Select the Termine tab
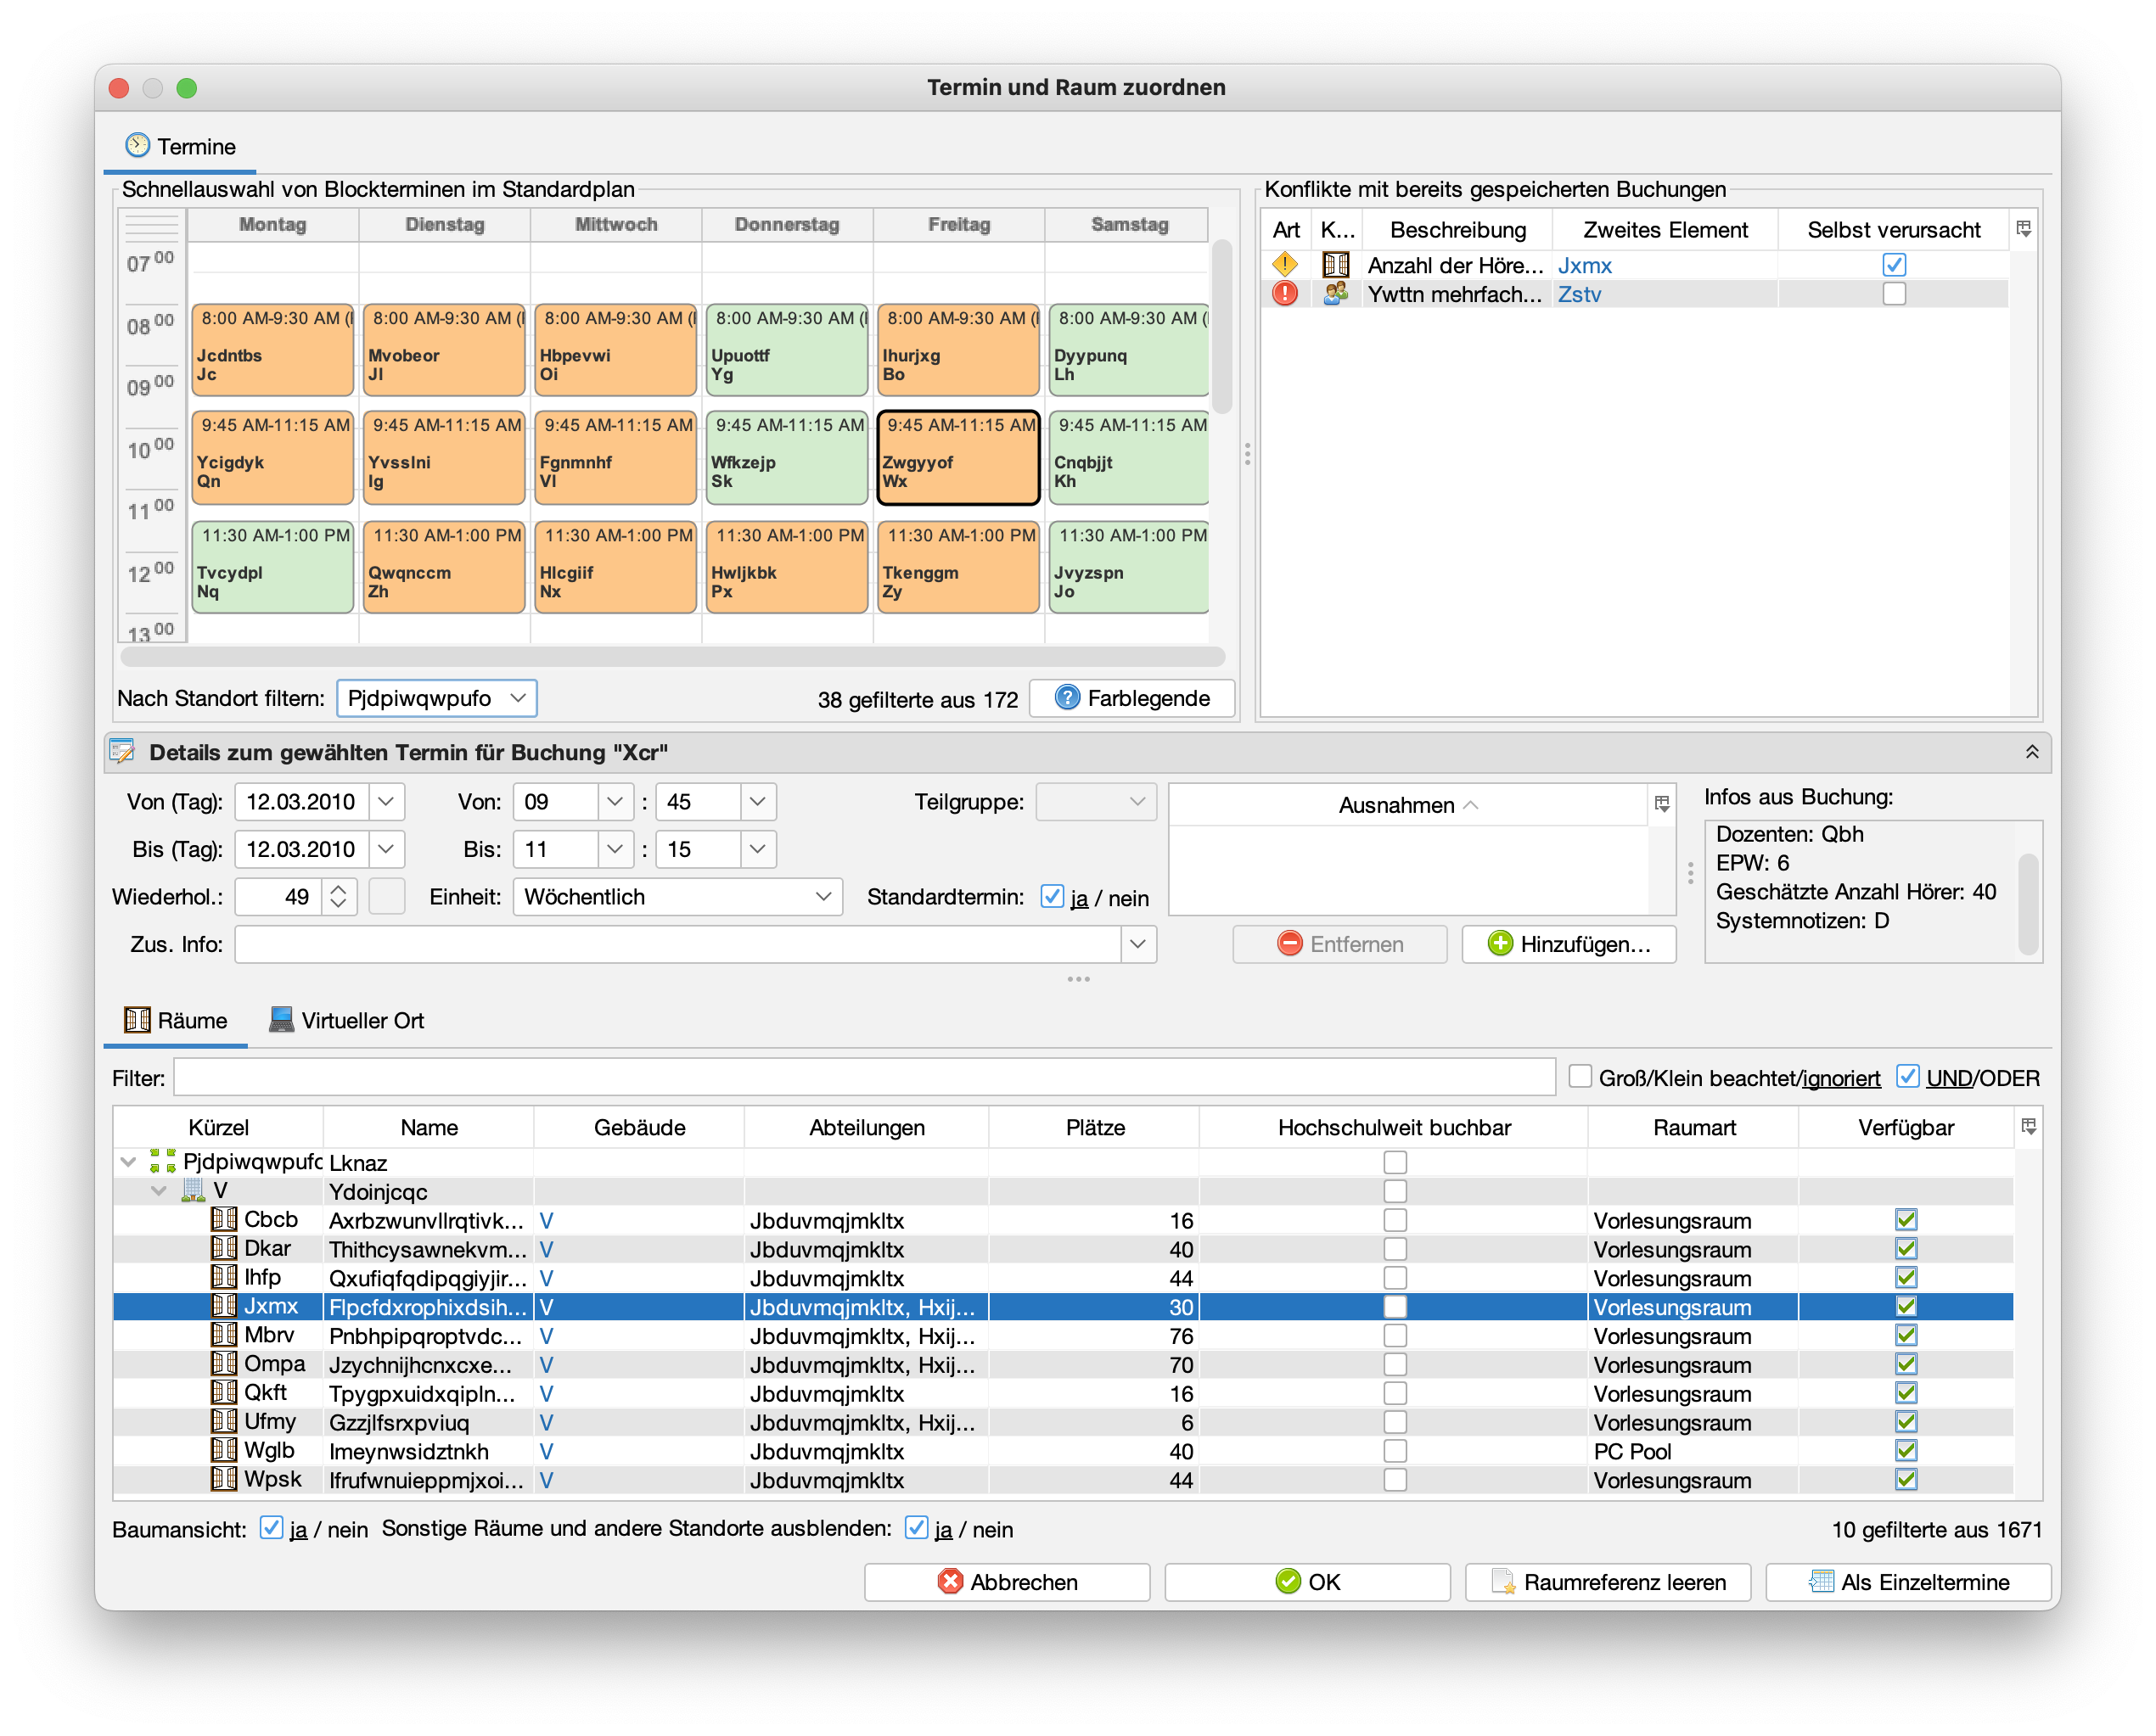Image resolution: width=2156 pixels, height=1736 pixels. [181, 147]
